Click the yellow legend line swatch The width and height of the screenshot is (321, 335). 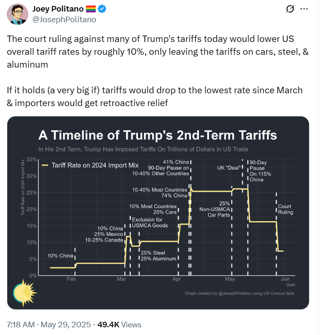click(45, 165)
